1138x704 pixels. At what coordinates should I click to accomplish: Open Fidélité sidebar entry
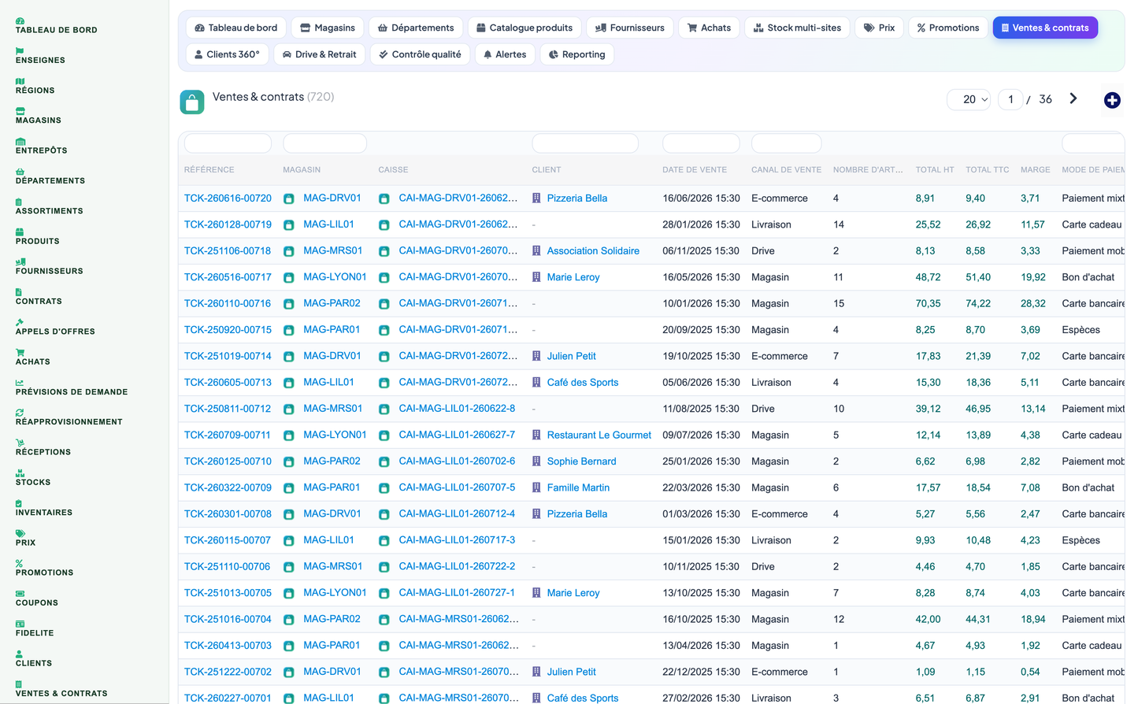35,628
